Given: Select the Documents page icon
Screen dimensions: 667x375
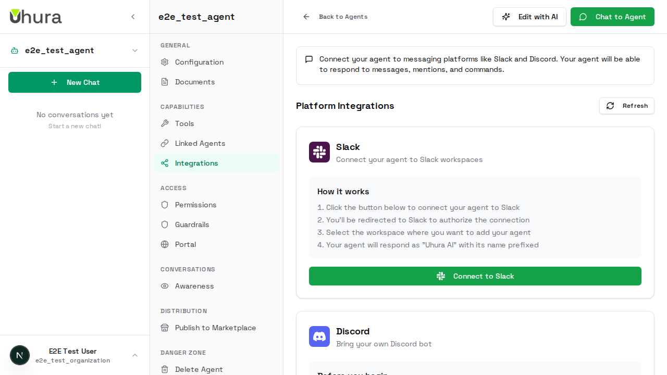Looking at the screenshot, I should [x=164, y=82].
